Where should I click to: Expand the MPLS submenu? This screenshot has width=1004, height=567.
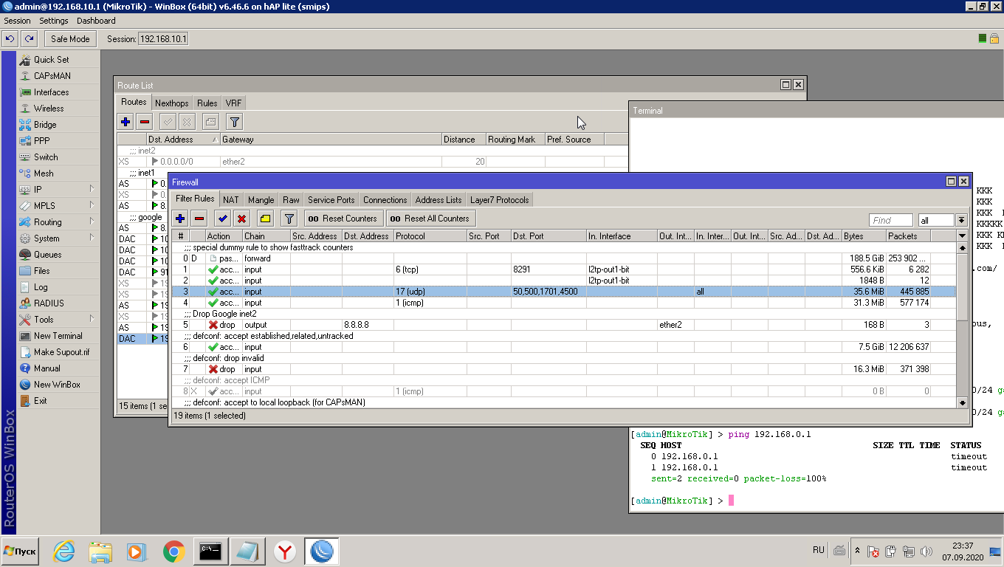pos(58,206)
